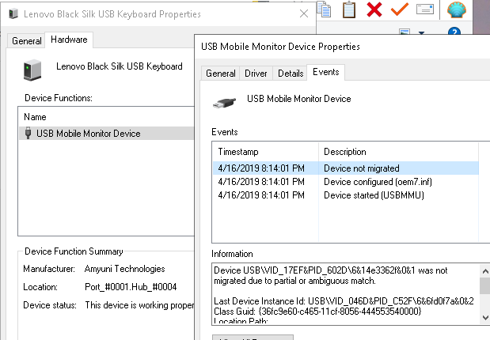Image resolution: width=490 pixels, height=340 pixels.
Task: Close Lenovo Black Silk USB Keyboard Properties
Action: click(304, 13)
